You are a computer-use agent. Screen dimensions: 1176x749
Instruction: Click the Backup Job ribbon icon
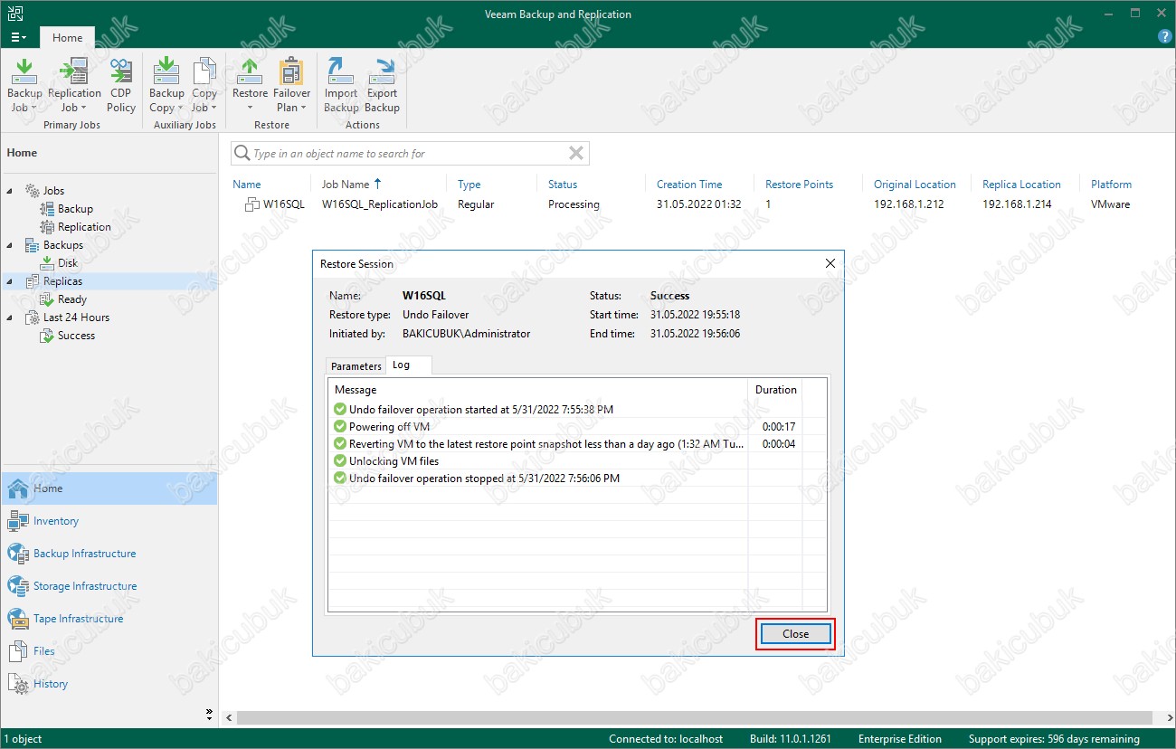click(x=24, y=85)
